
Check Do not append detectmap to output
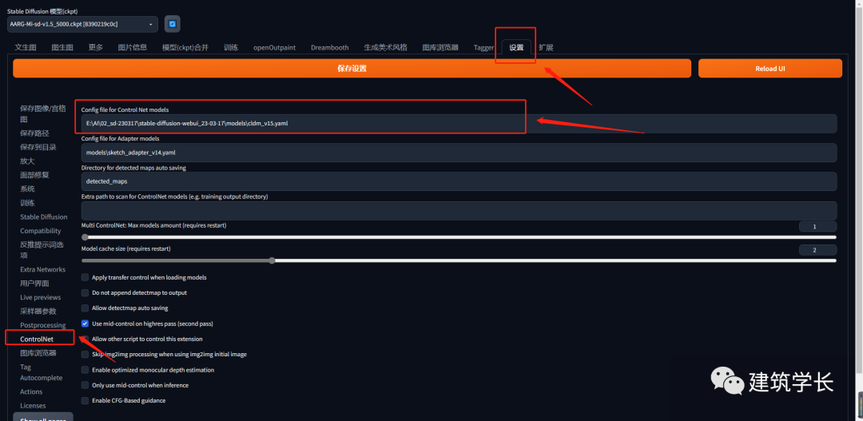(x=86, y=292)
